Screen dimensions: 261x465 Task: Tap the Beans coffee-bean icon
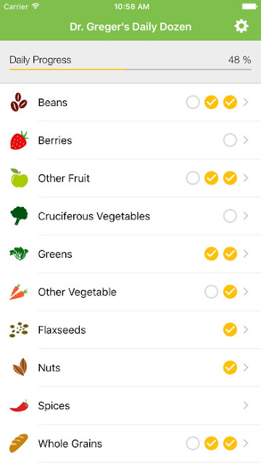pyautogui.click(x=19, y=102)
